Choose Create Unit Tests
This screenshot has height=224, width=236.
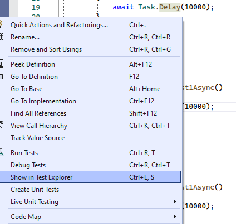(90, 190)
